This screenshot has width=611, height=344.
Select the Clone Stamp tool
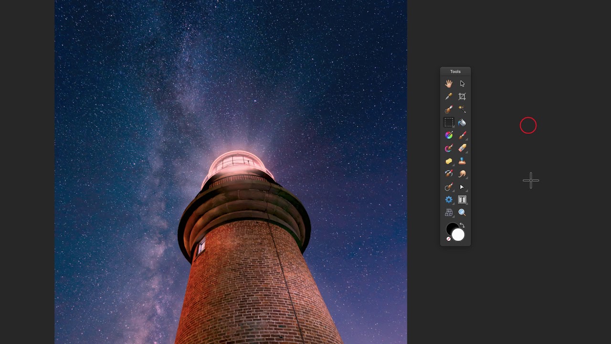[462, 161]
